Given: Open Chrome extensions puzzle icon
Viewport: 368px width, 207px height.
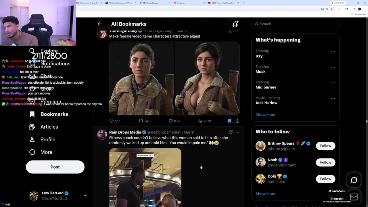Looking at the screenshot, I should click(x=339, y=9).
